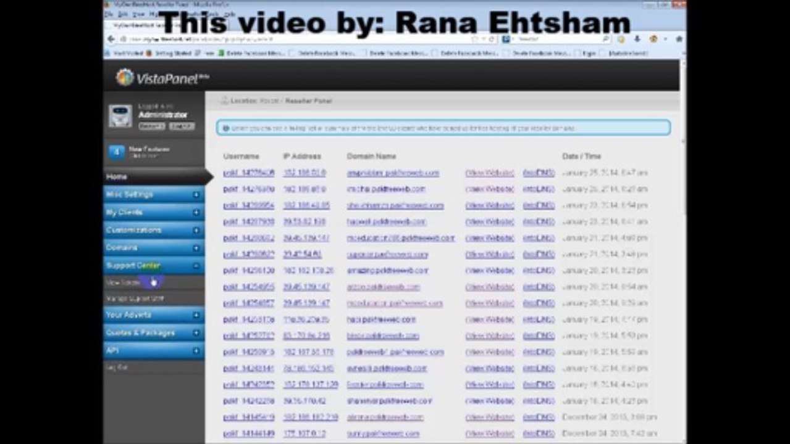The height and width of the screenshot is (444, 790).
Task: Open username link pokf_14254955
Action: tap(248, 287)
